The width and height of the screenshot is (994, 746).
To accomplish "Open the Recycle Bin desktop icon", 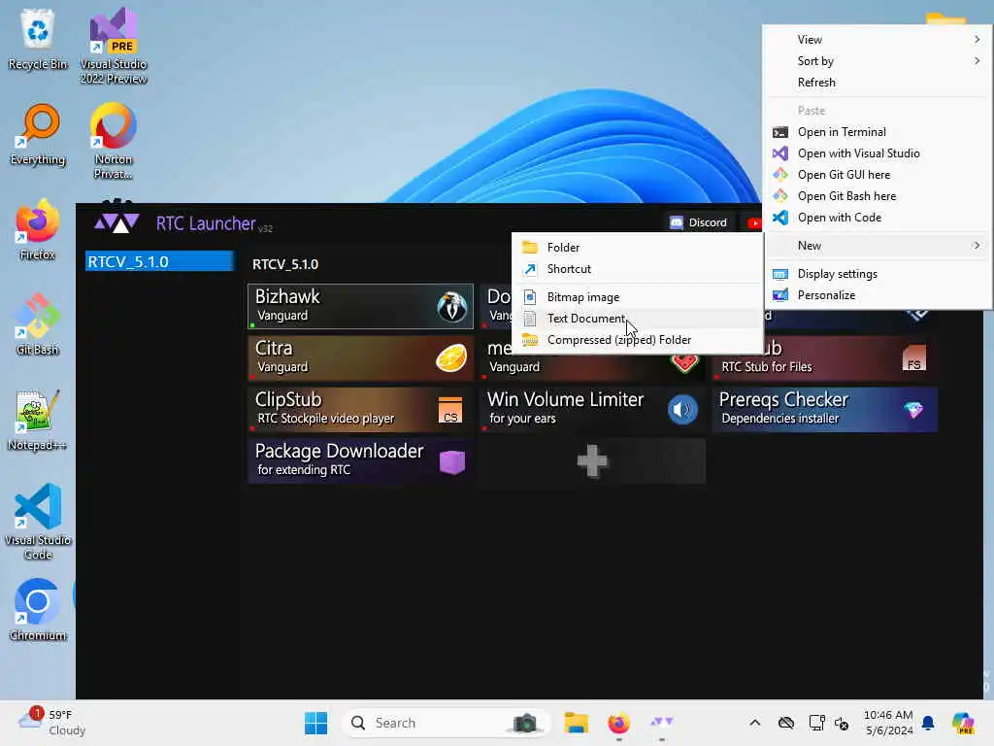I will tap(38, 39).
